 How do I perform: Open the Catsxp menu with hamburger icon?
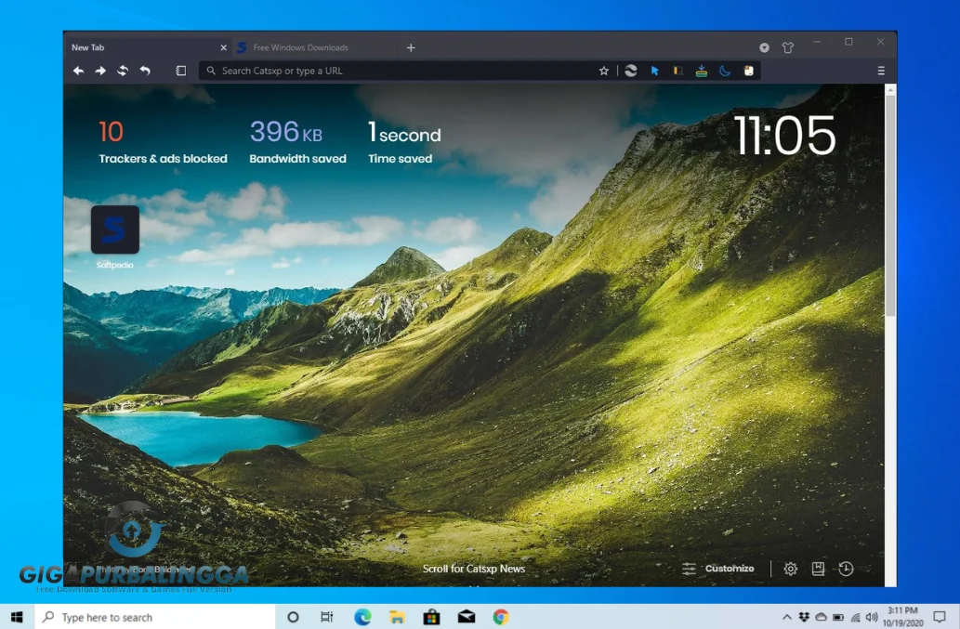point(880,70)
